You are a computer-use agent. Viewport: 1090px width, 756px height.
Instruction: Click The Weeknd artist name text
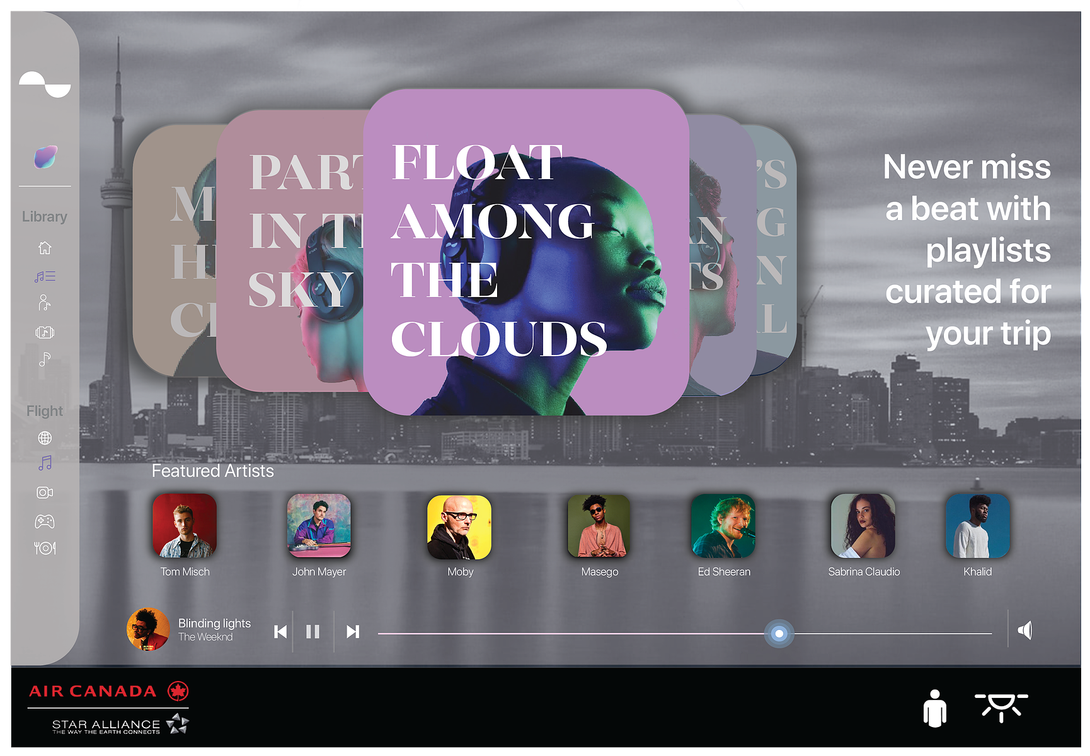[x=205, y=637]
